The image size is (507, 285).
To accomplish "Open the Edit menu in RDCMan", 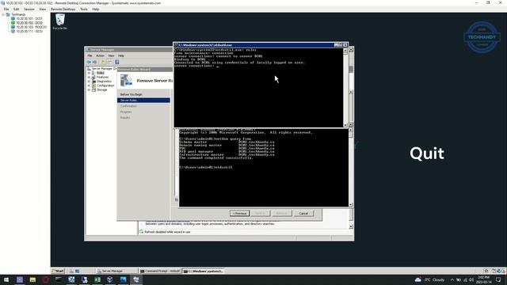I will tap(16, 9).
